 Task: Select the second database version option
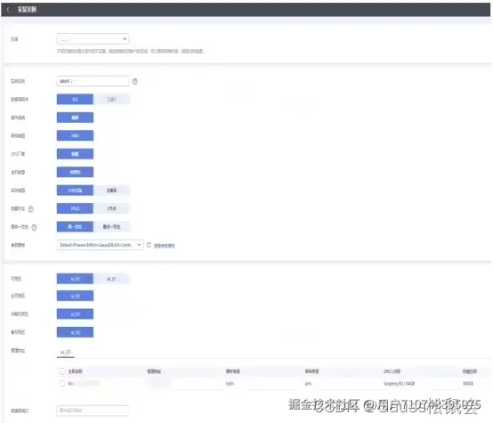click(111, 99)
